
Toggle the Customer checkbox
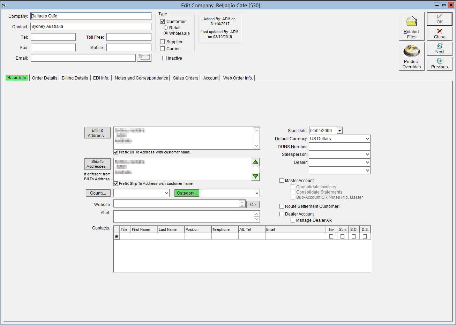(163, 22)
